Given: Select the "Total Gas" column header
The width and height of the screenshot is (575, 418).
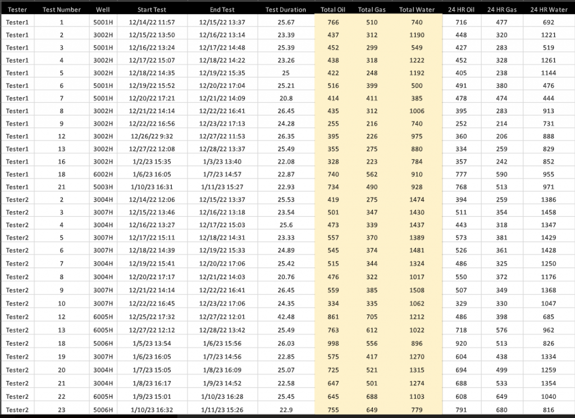Looking at the screenshot, I should (372, 10).
